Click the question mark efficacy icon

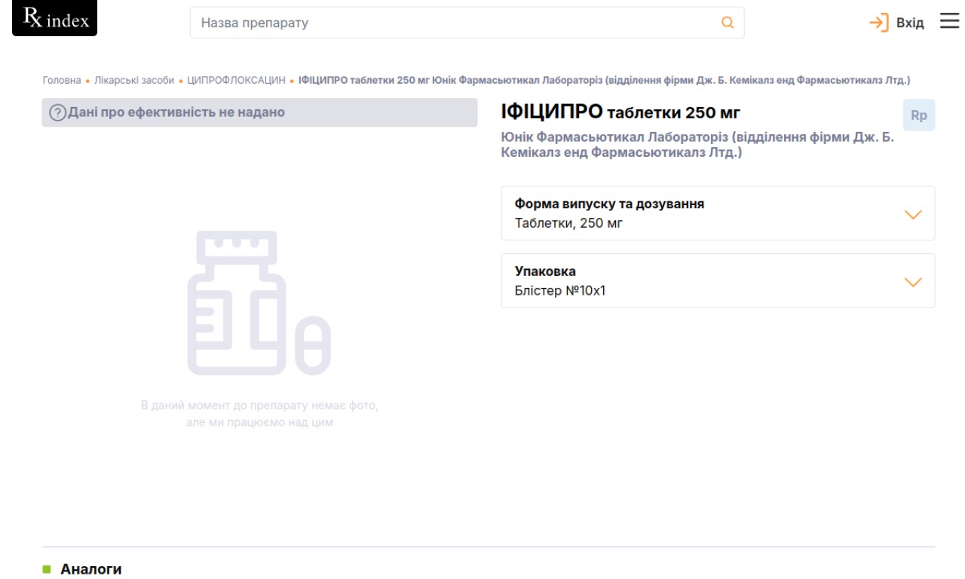click(x=57, y=113)
